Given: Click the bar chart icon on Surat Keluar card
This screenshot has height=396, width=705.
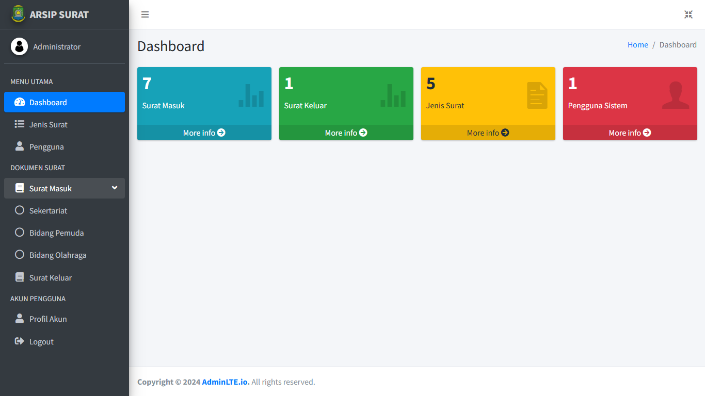Looking at the screenshot, I should tap(393, 95).
